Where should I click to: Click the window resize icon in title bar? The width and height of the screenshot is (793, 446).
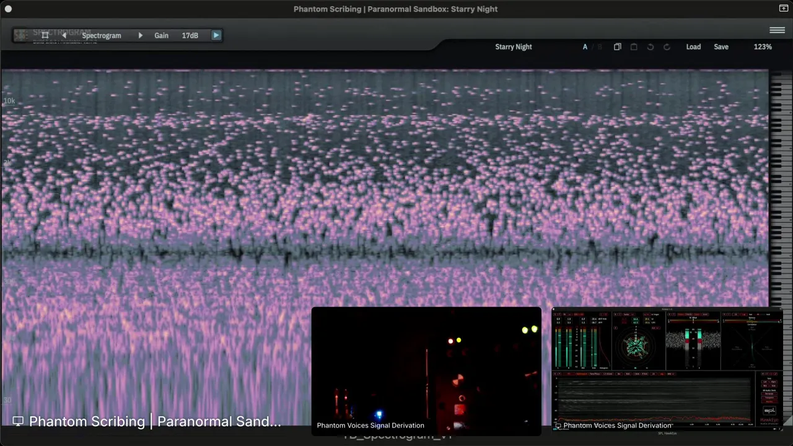pyautogui.click(x=784, y=8)
